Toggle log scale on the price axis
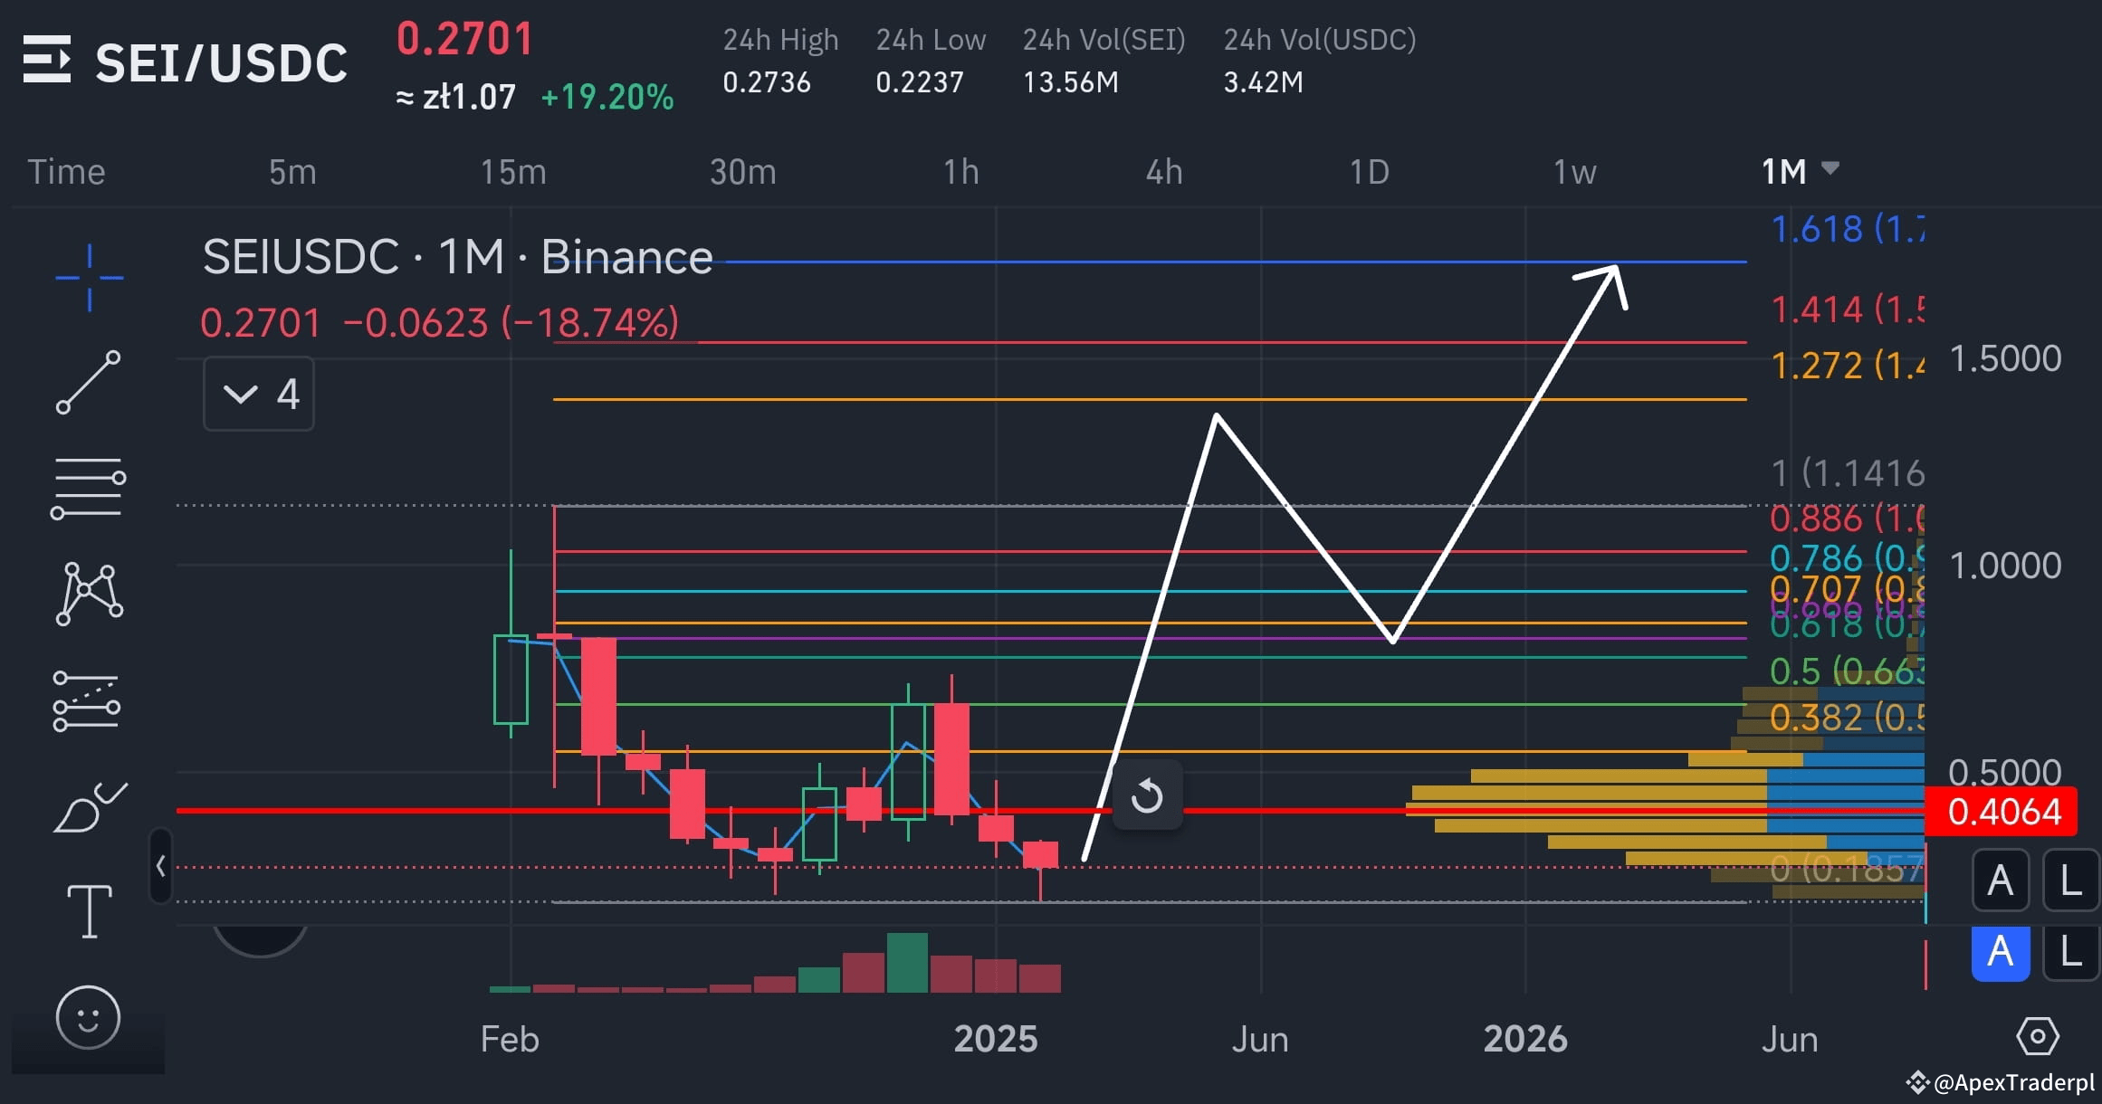Viewport: 2102px width, 1104px height. coord(2070,880)
